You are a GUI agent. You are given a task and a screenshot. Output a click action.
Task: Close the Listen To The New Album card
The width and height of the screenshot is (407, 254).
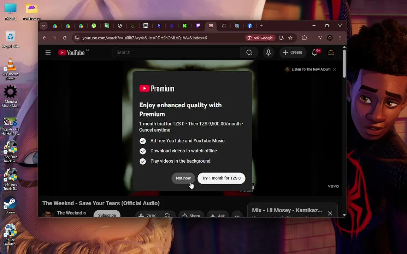(x=335, y=69)
